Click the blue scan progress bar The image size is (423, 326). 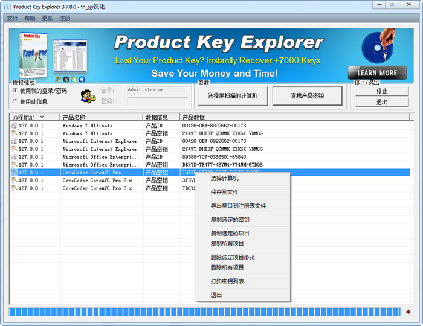[204, 312]
